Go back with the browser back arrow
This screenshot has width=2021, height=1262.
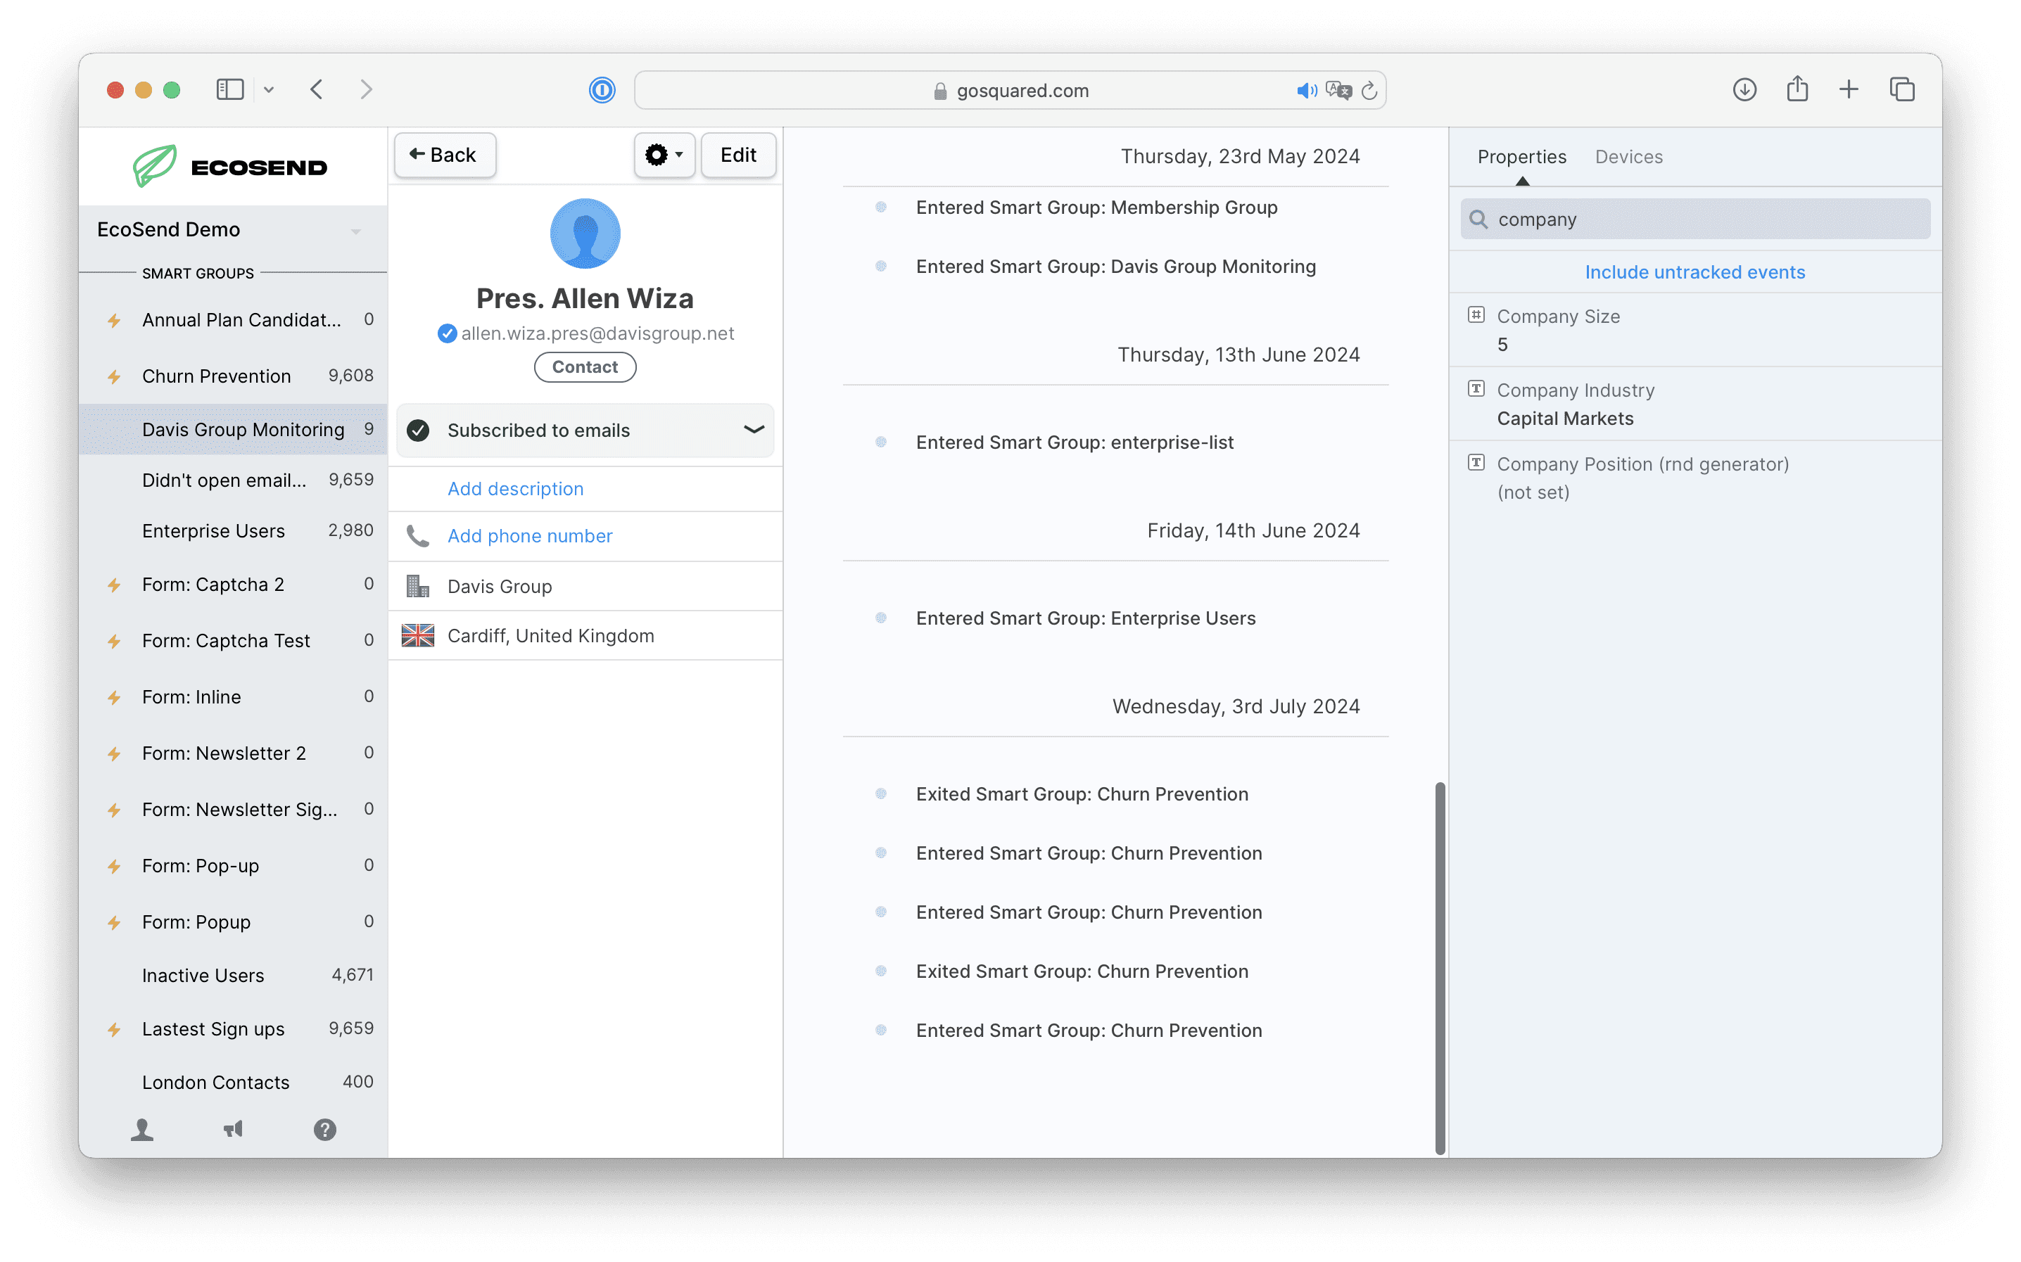tap(317, 89)
